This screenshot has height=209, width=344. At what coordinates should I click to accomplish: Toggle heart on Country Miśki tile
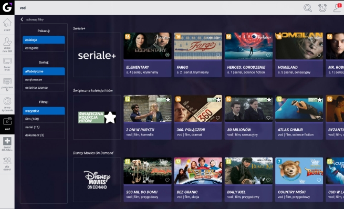click(x=319, y=180)
